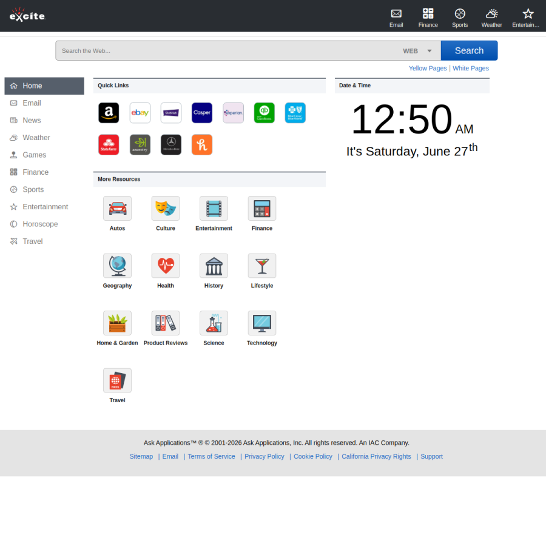Click the Finance icon in top header

[428, 13]
